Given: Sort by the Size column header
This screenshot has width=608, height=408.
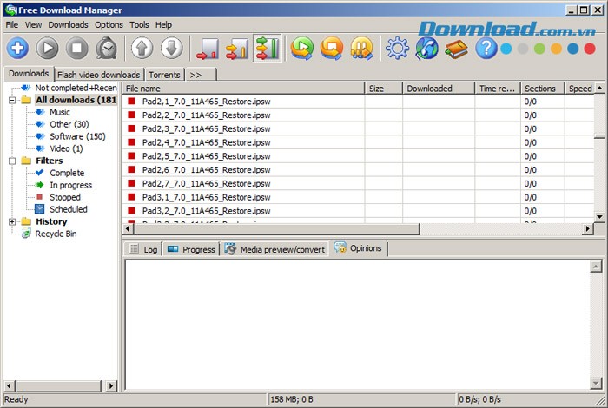Looking at the screenshot, I should (x=384, y=89).
